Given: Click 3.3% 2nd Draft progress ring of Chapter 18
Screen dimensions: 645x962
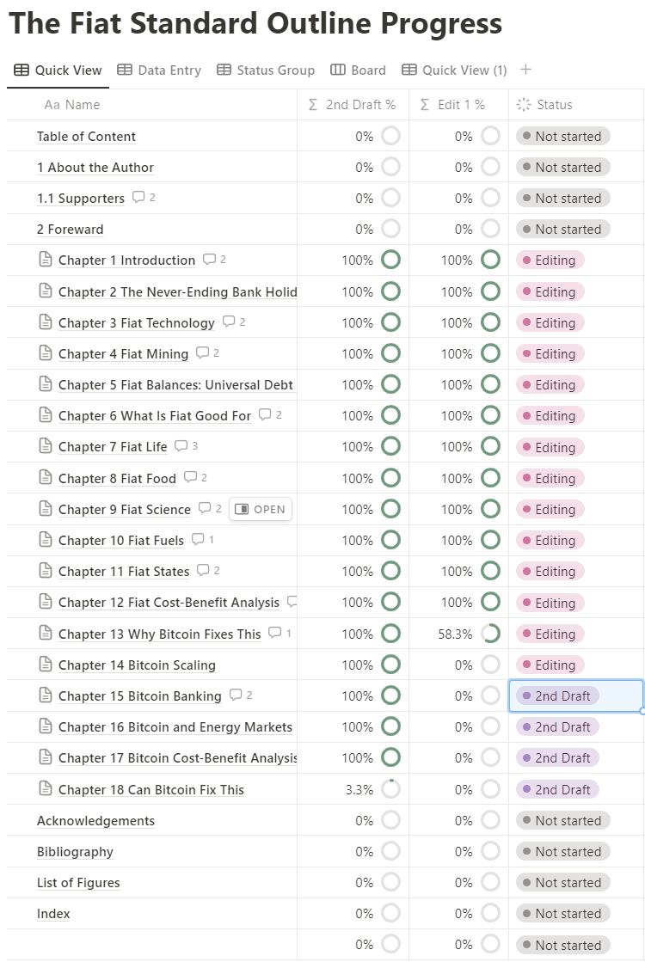Looking at the screenshot, I should [x=391, y=789].
